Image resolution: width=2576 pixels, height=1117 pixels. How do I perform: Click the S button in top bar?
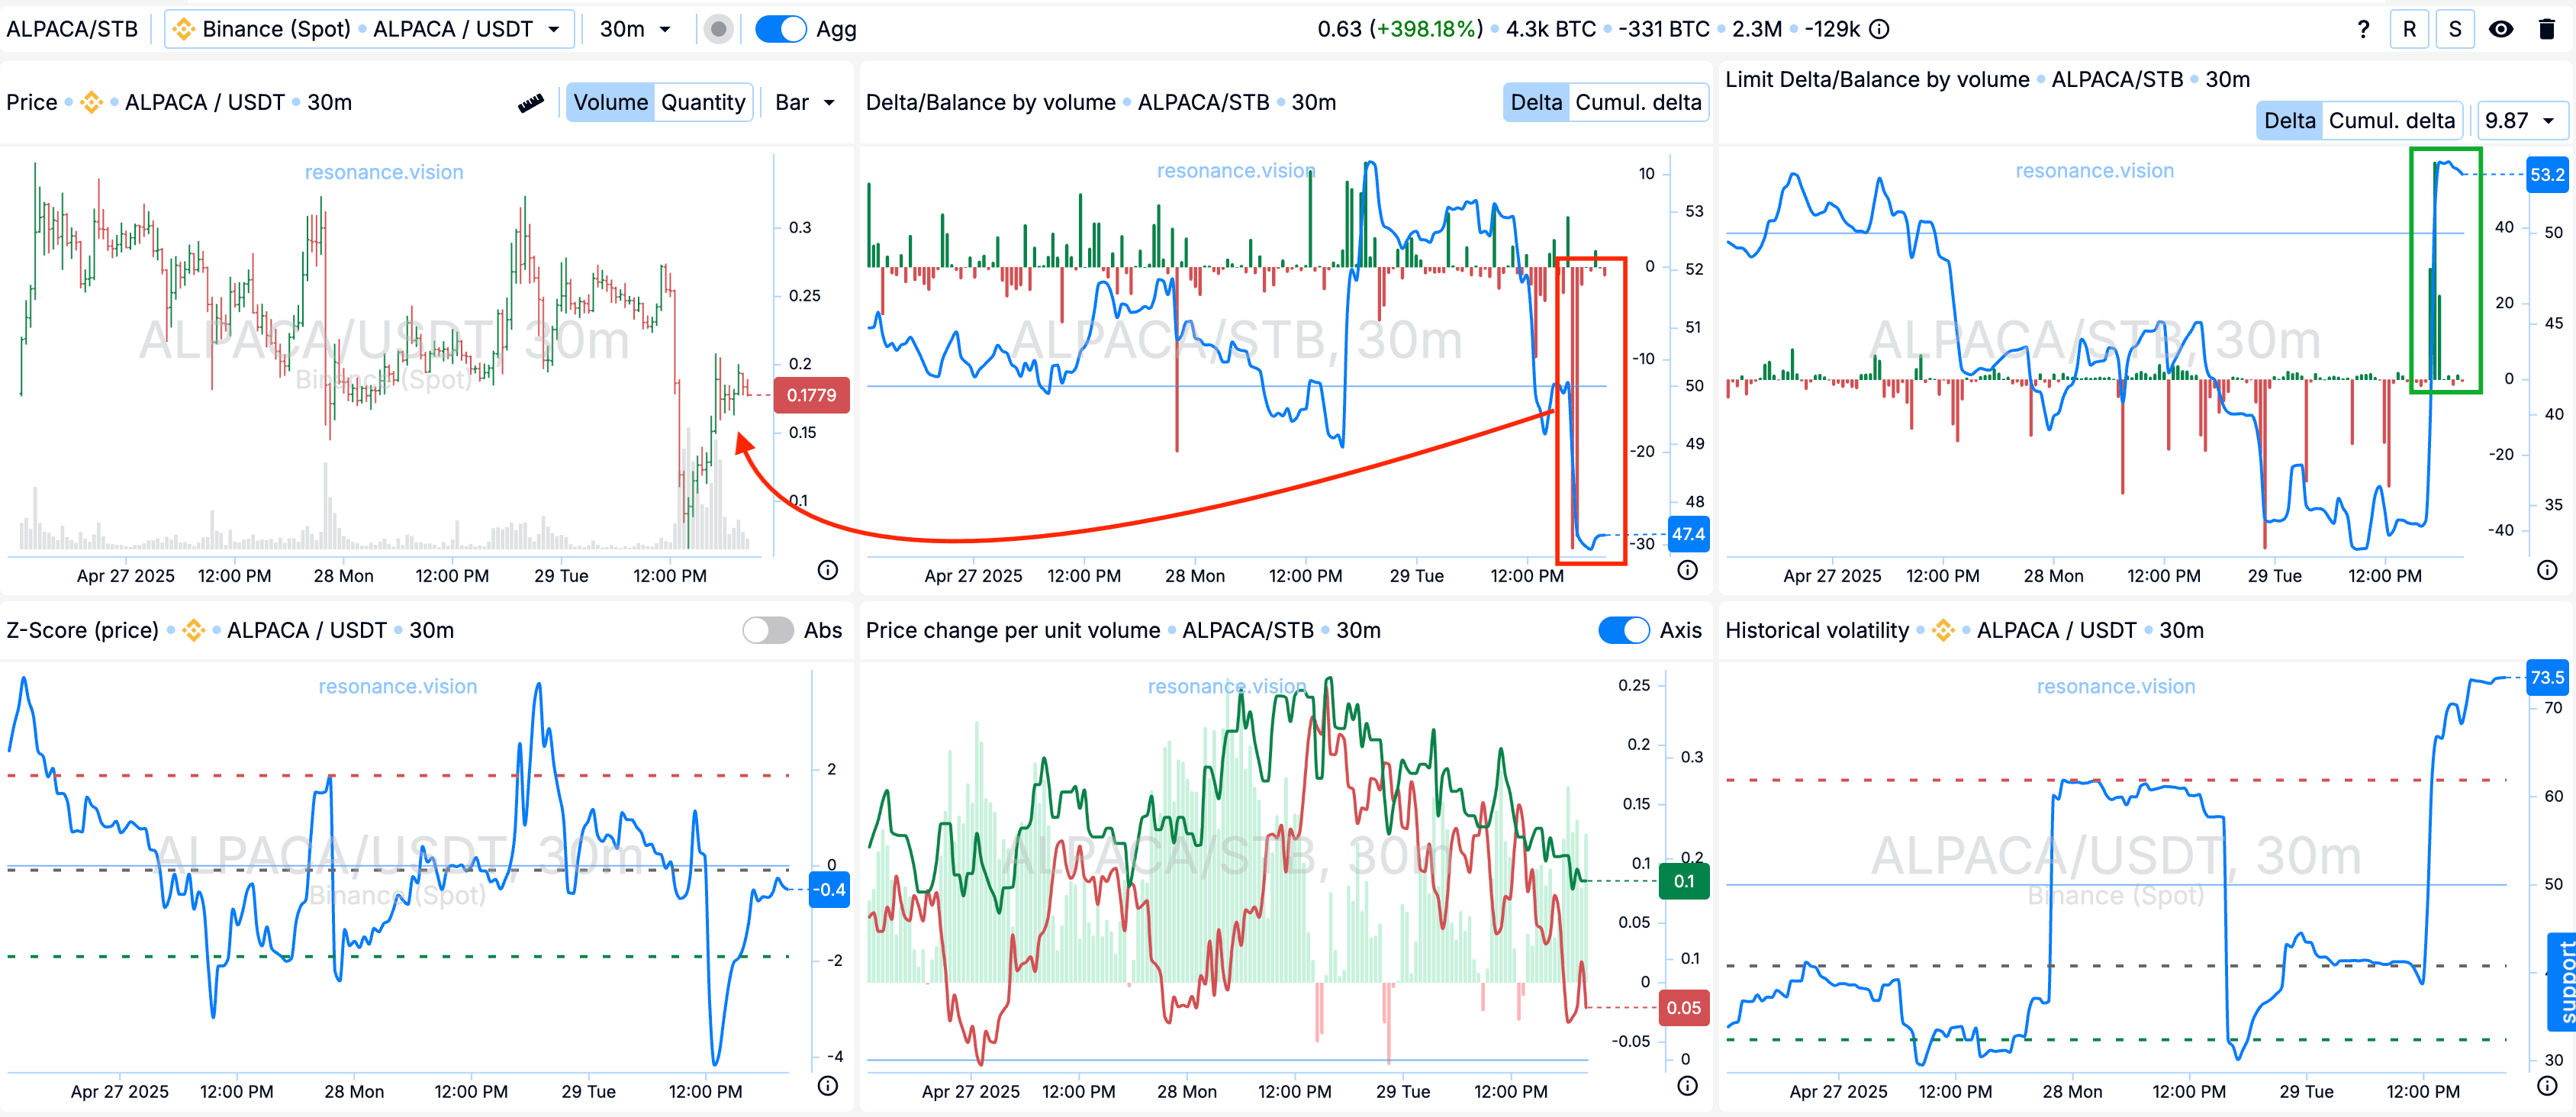2455,29
